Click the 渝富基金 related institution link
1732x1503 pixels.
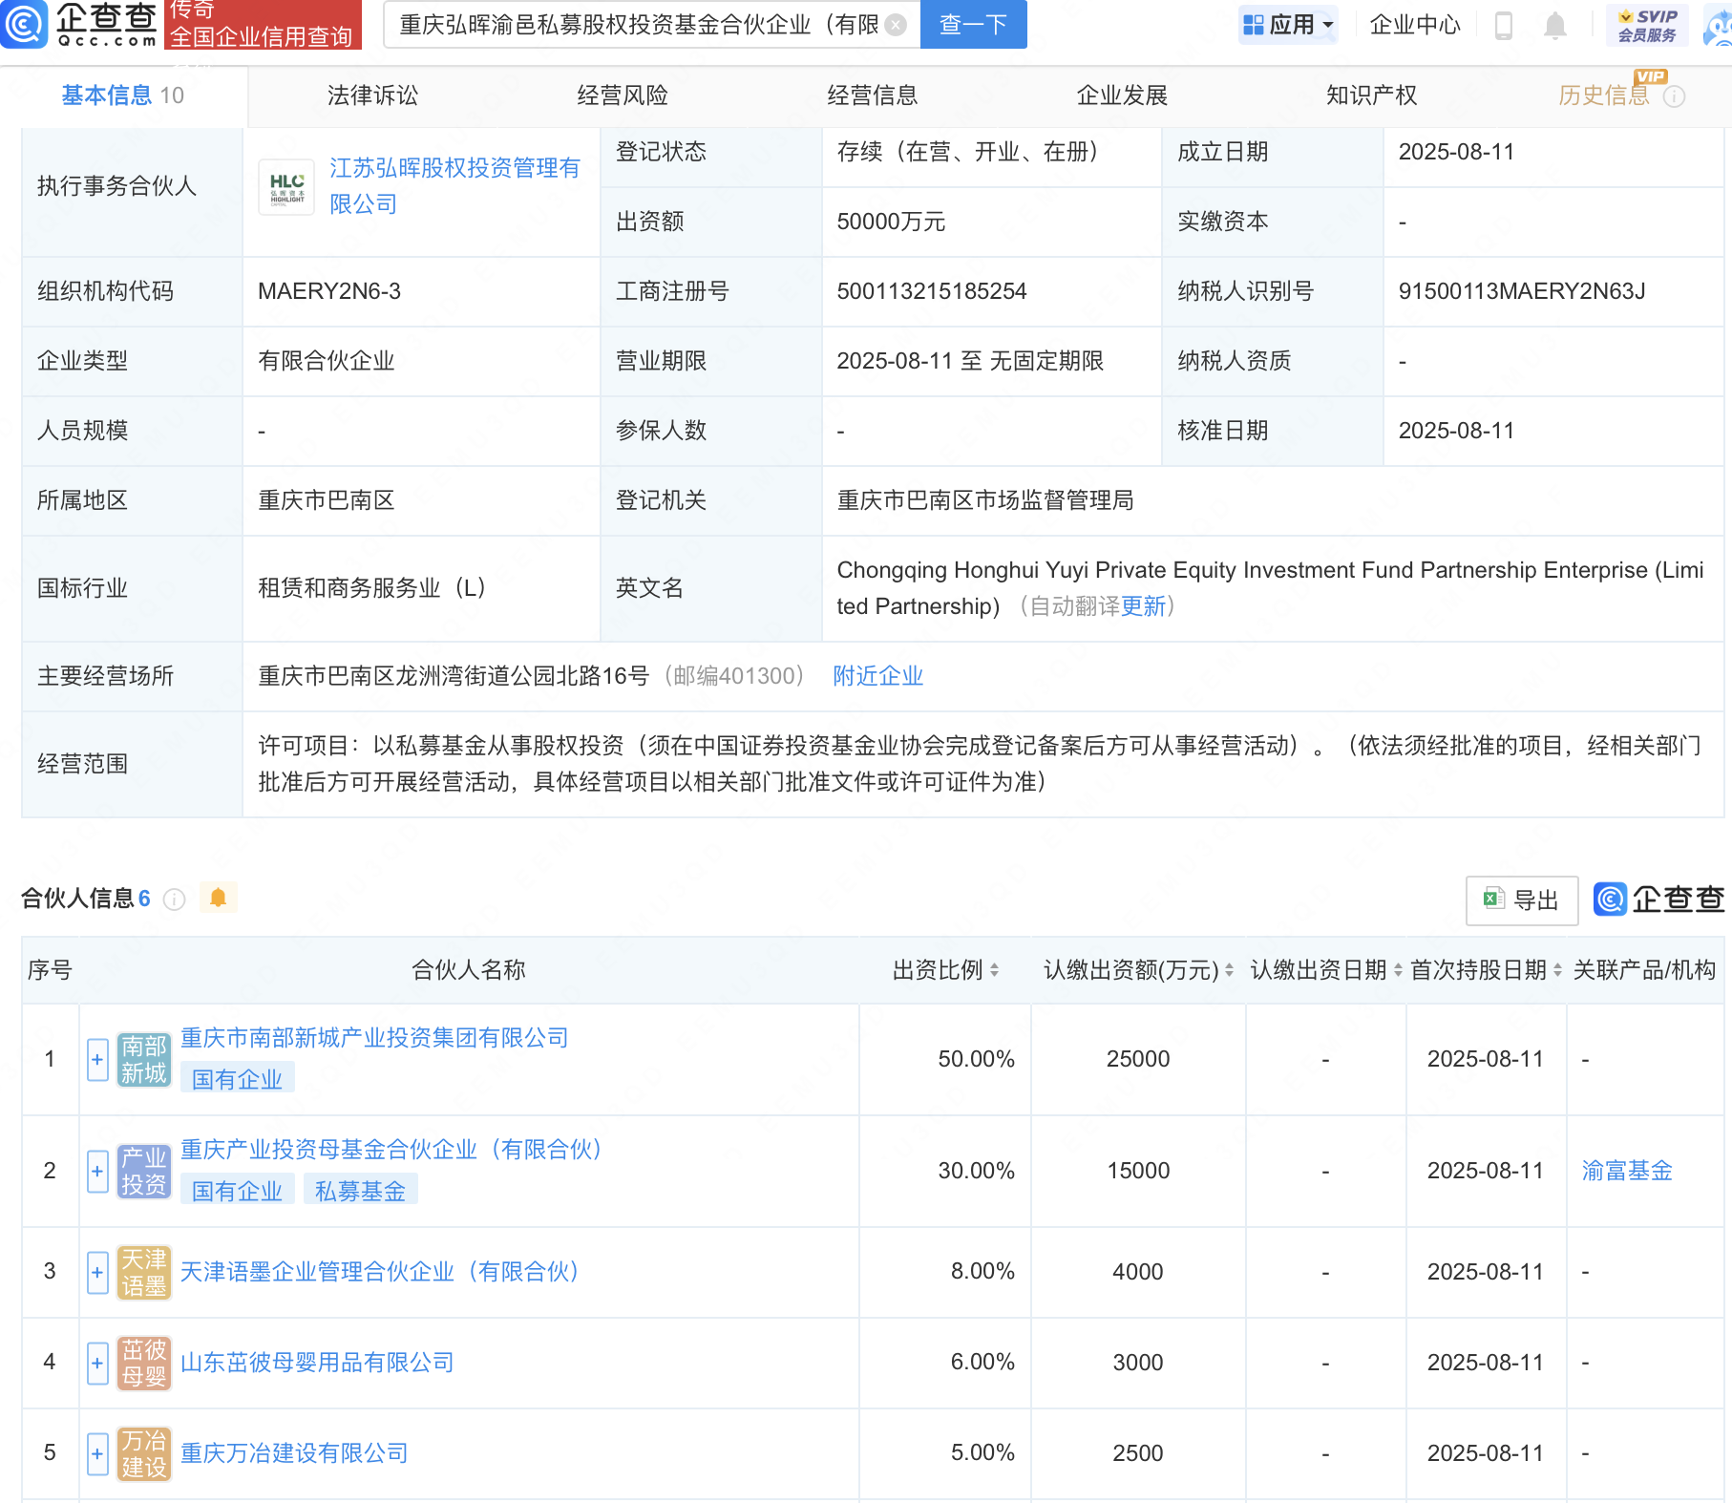point(1627,1171)
